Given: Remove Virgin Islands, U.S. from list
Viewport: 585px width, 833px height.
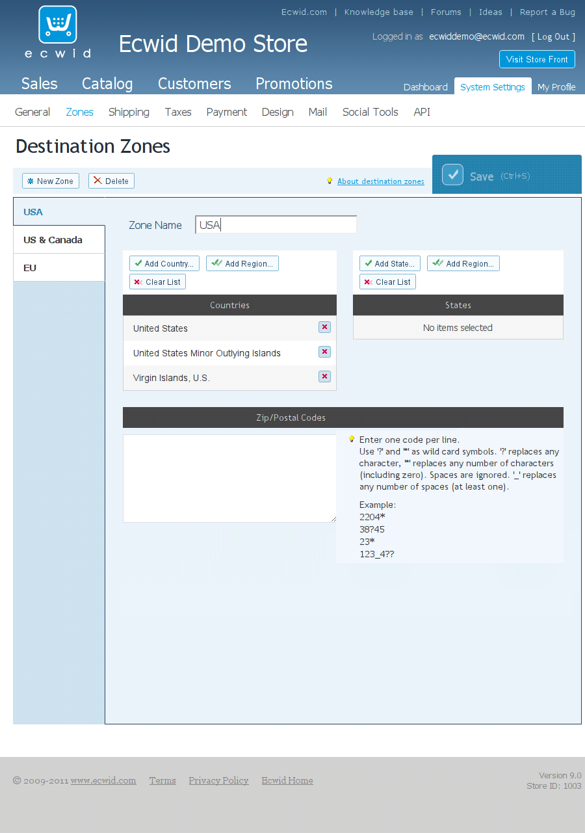Looking at the screenshot, I should tap(324, 377).
